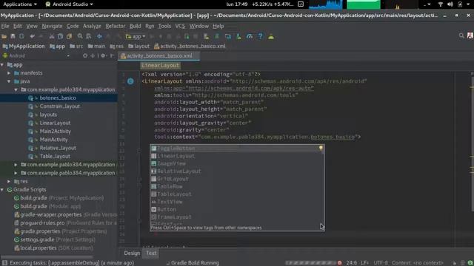Screen dimensions: 474x266
Task: Click the Scroll from Source target icon
Action: pyautogui.click(x=85, y=56)
